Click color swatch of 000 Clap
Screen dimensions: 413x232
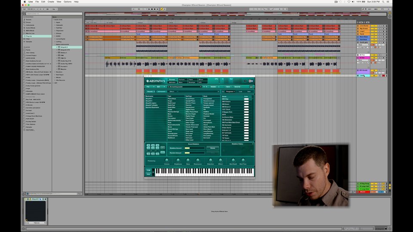246,99
